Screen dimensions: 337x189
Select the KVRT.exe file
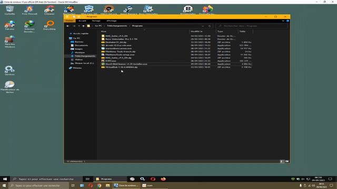pyautogui.click(x=176, y=61)
